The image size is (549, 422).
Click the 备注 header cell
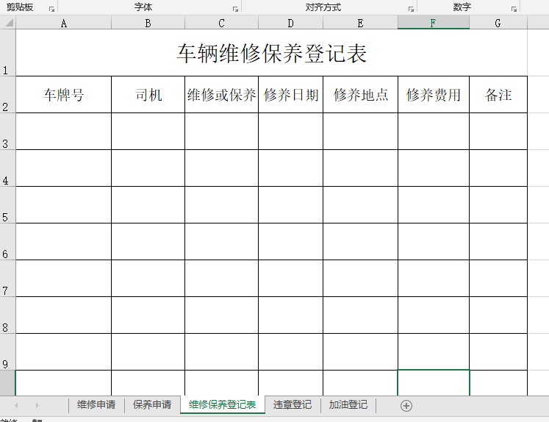498,95
